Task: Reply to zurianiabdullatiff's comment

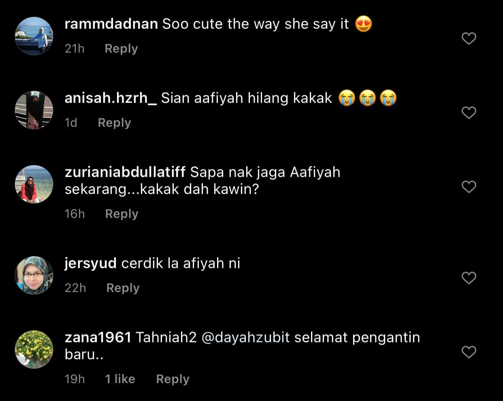Action: click(121, 214)
